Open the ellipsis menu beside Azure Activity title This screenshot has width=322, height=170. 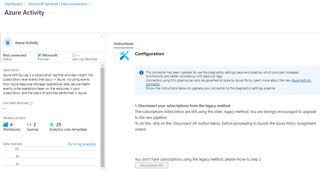coord(53,13)
